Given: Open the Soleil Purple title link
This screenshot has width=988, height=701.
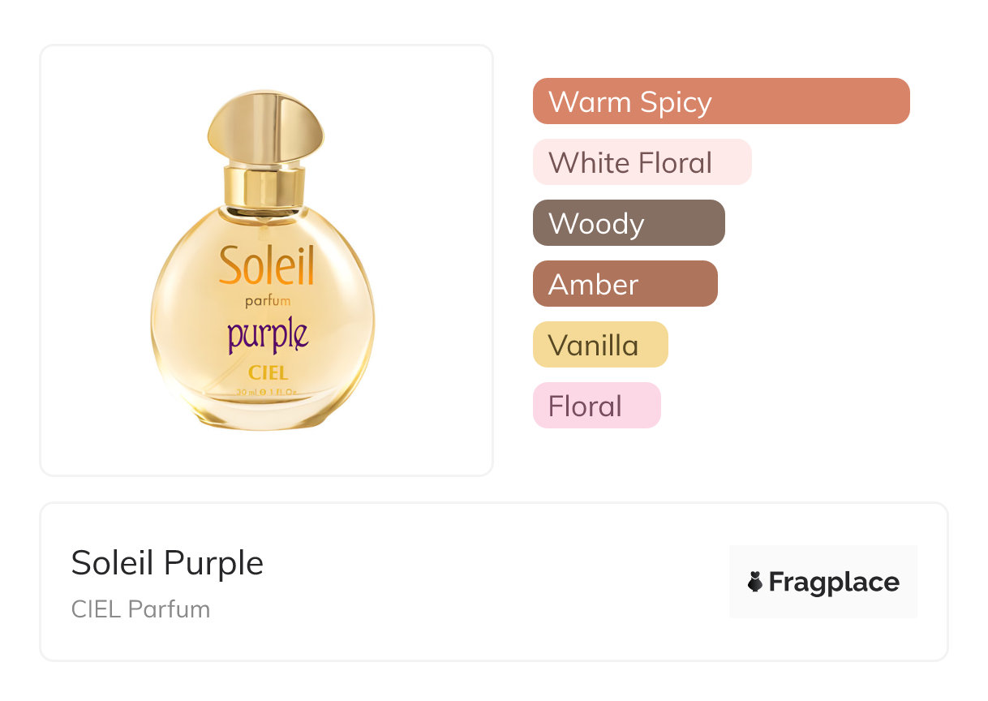Looking at the screenshot, I should tap(167, 562).
